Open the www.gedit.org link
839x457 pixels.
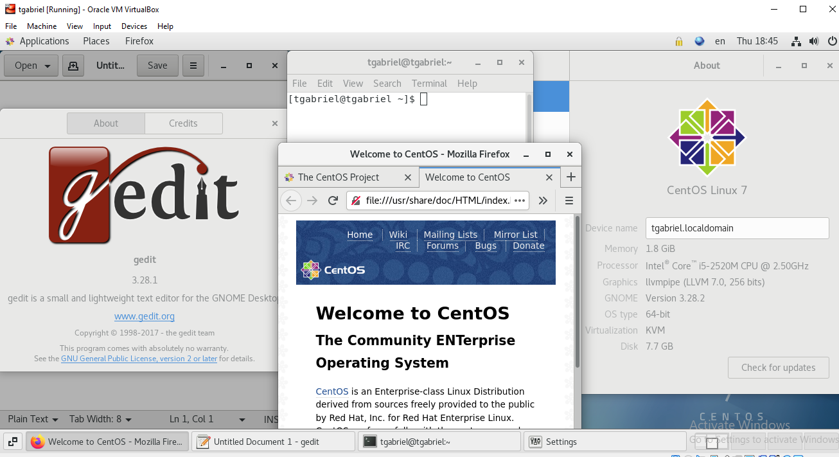[145, 316]
